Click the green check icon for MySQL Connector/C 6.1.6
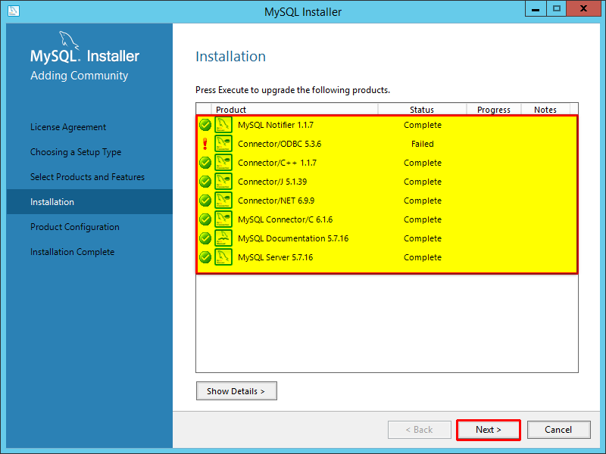Screen dimensions: 606x454 tap(205, 219)
